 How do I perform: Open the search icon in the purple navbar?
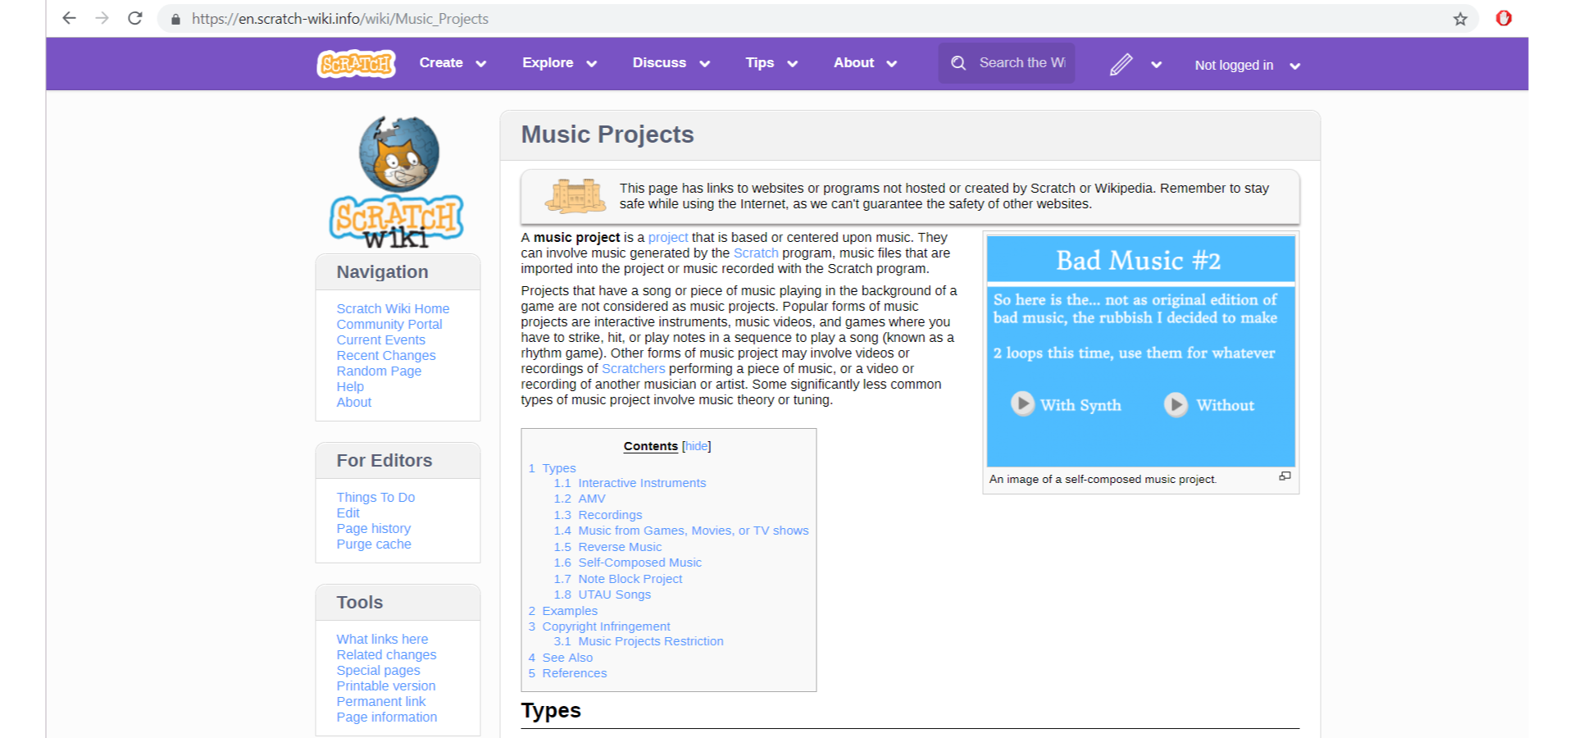coord(958,62)
